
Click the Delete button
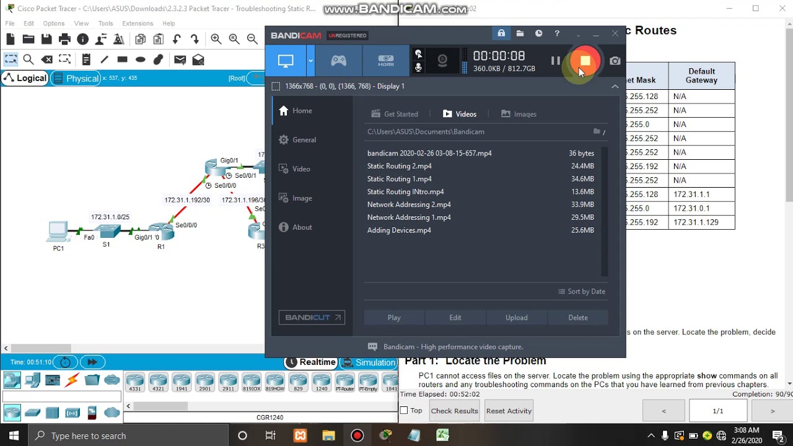(x=578, y=317)
